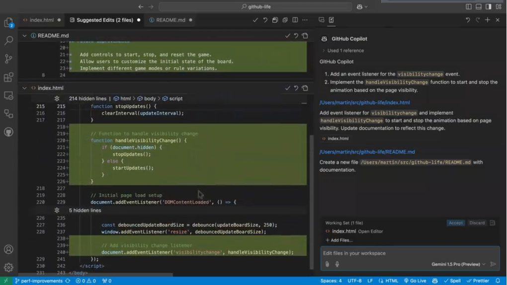507x285 pixels.
Task: Click Add Files... in working set
Action: tap(339, 240)
